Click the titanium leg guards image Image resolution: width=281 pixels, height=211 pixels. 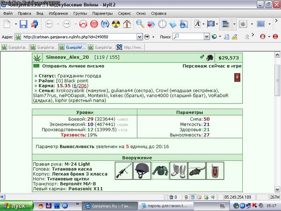(178, 171)
